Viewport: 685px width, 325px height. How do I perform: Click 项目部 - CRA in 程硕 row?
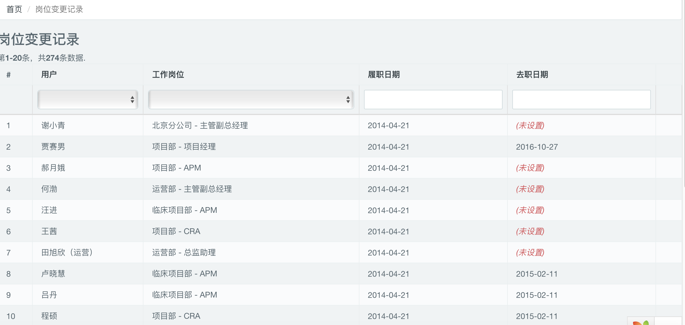click(176, 316)
